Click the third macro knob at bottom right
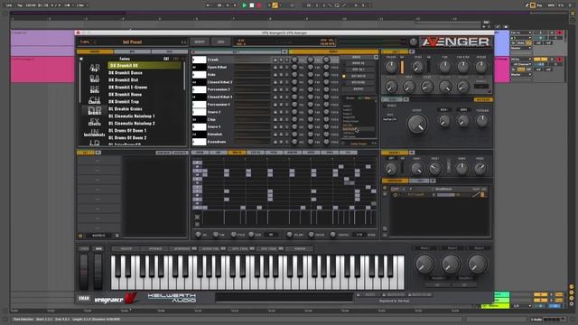This screenshot has height=325, width=578. point(478,264)
